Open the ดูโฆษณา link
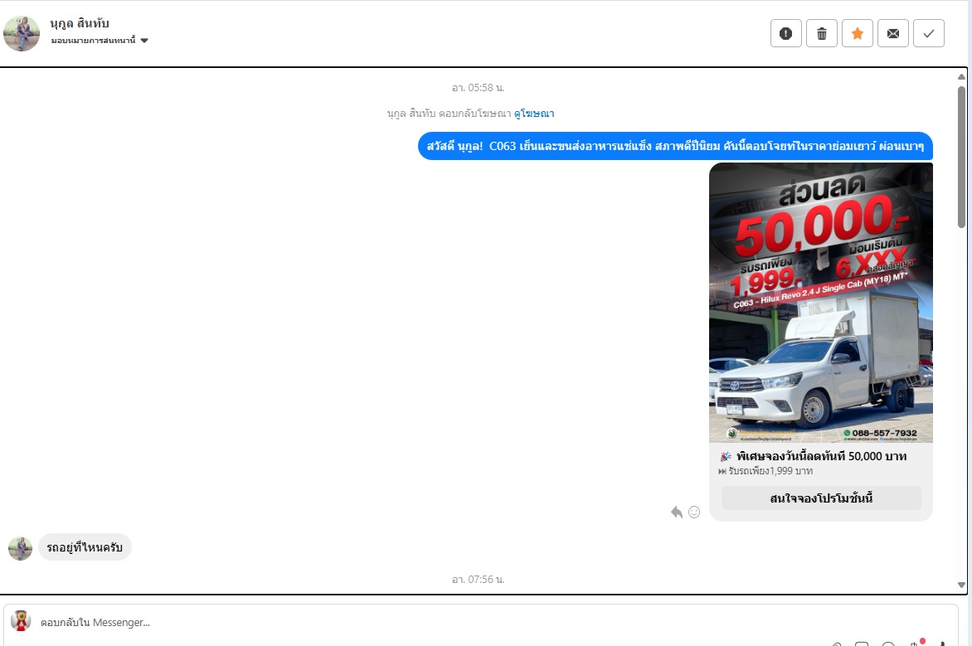This screenshot has width=972, height=646. tap(534, 114)
